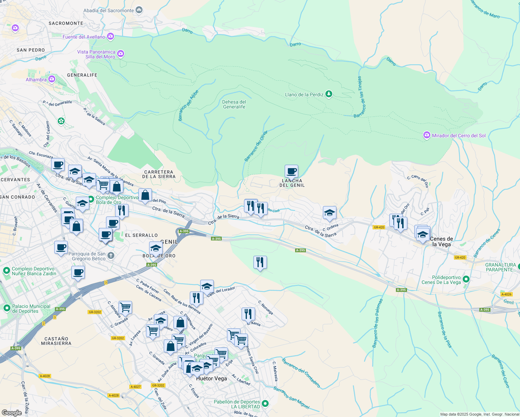Select the CASTAÑO MIRASIERRA label
The image size is (520, 417).
click(x=56, y=341)
